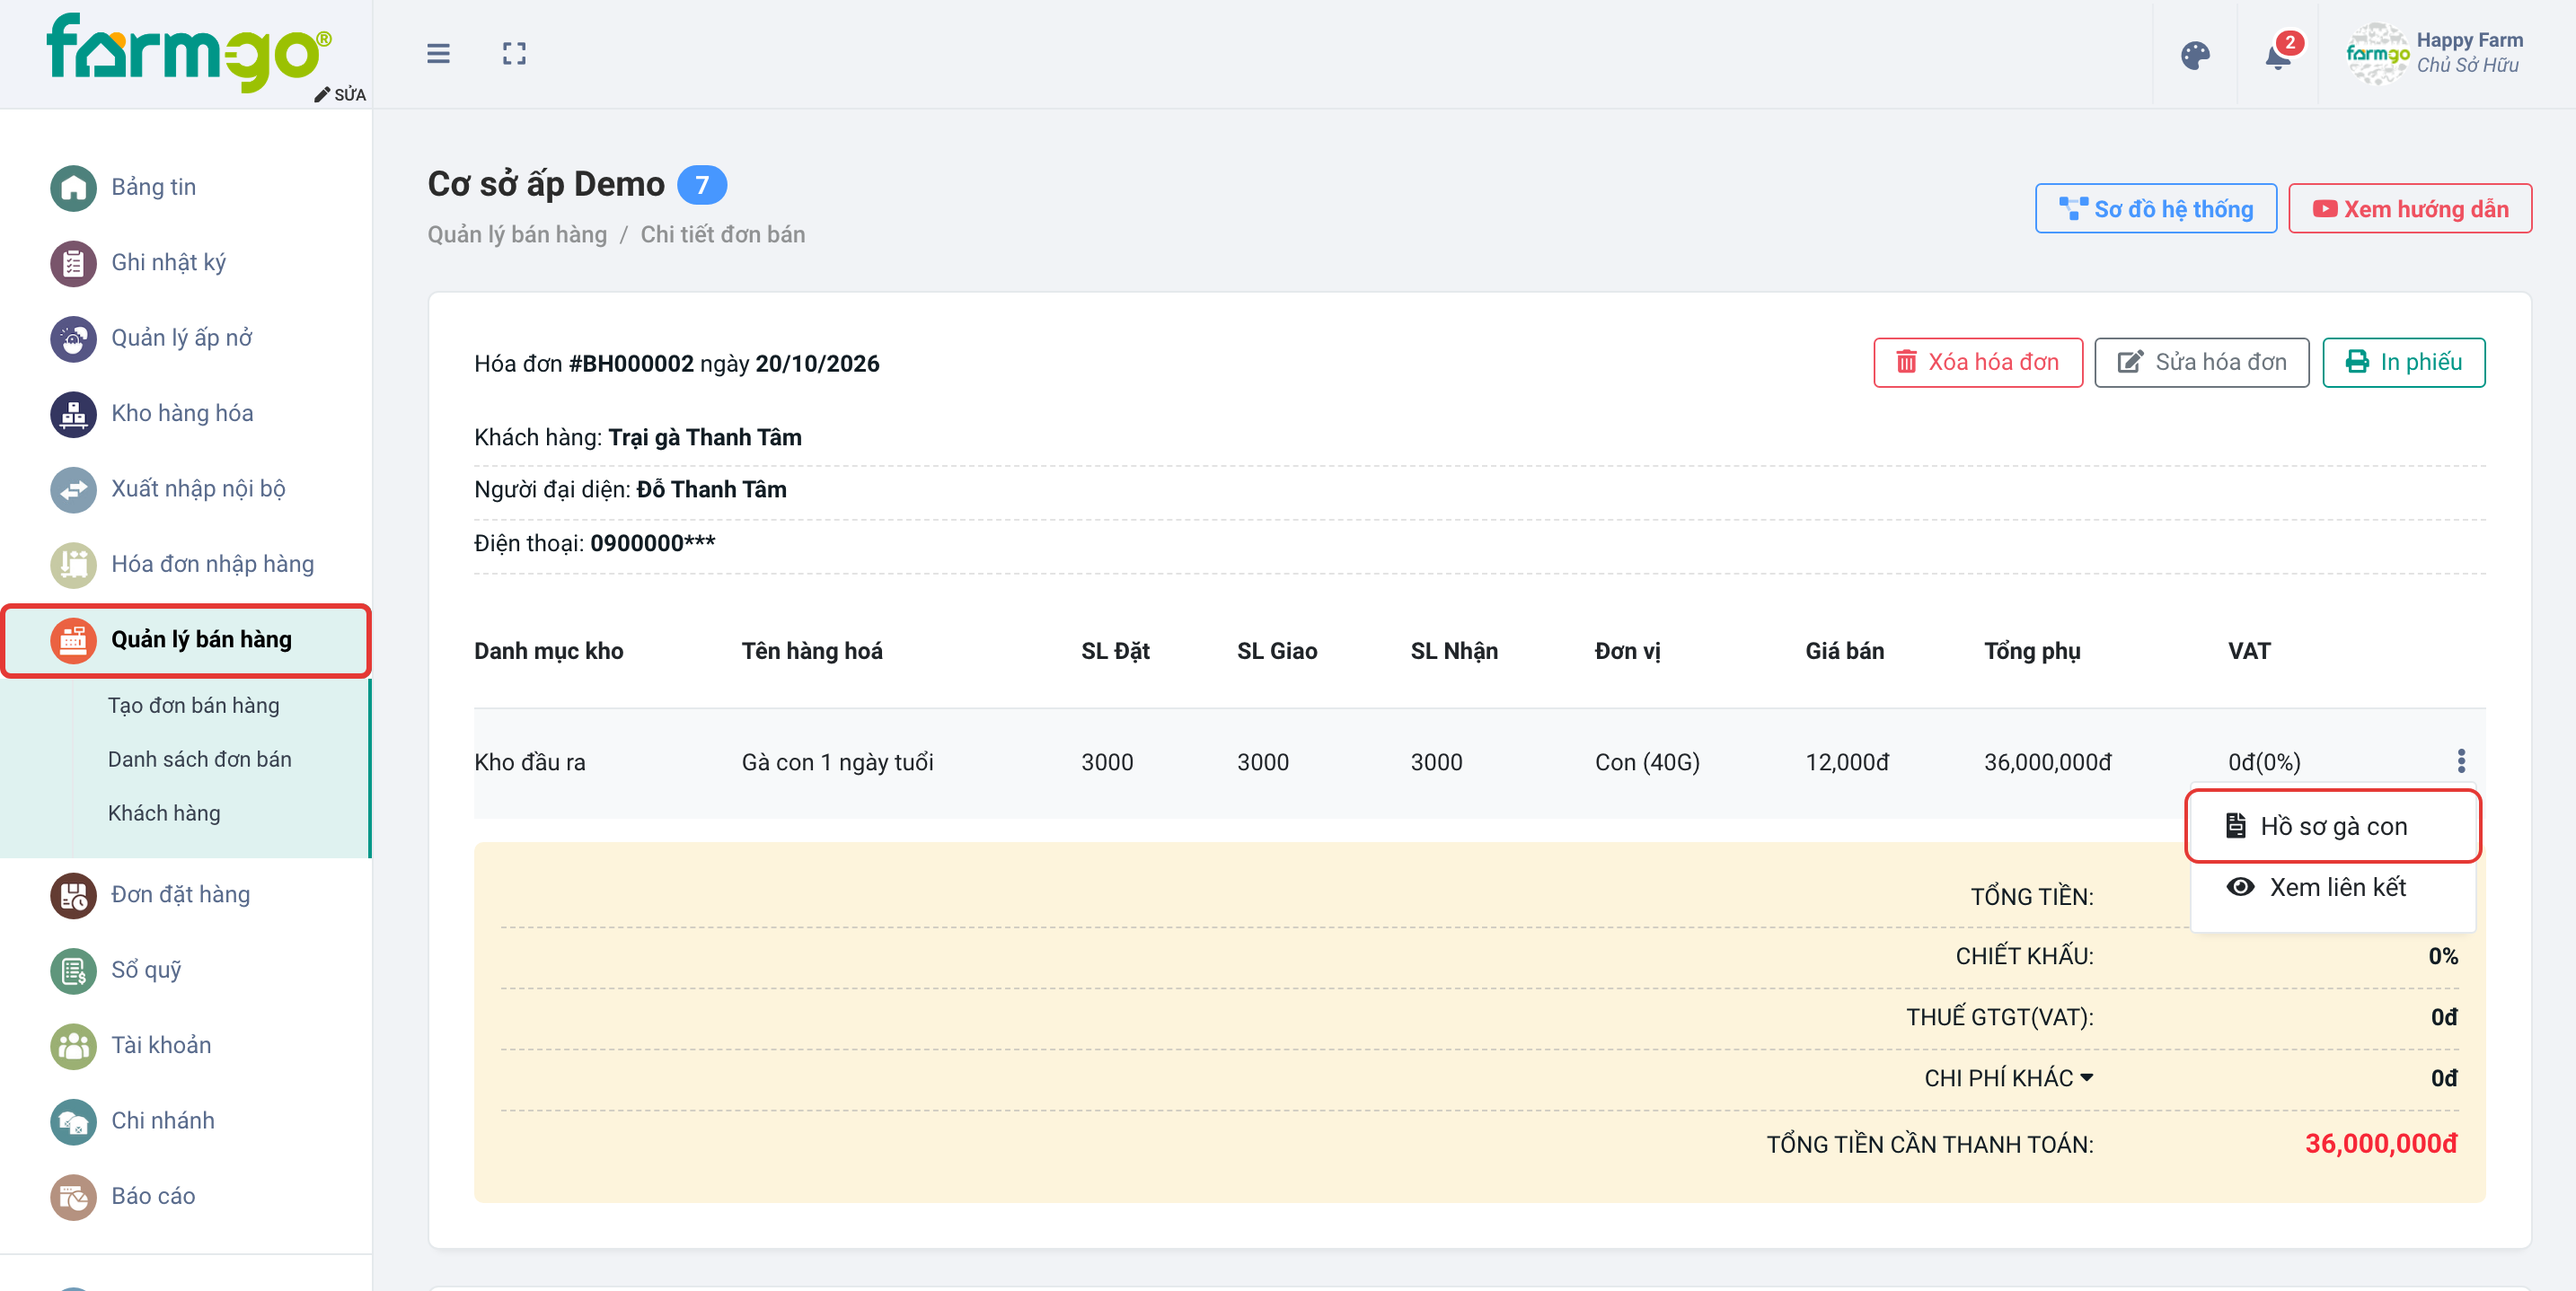
Task: Open Bảng tin in the sidebar
Action: click(153, 187)
